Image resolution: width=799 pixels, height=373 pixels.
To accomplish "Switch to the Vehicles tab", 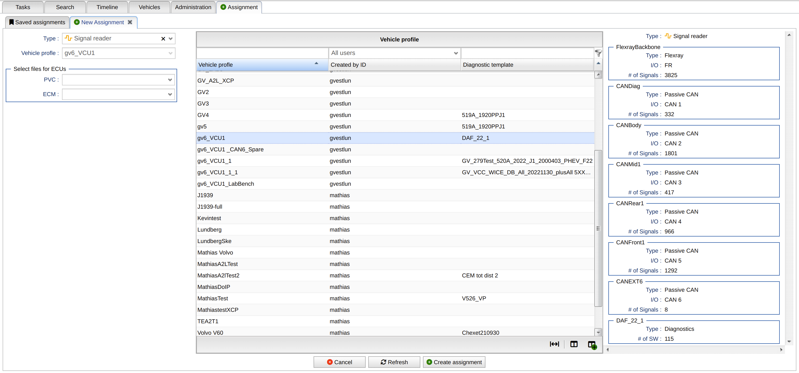I will click(x=149, y=7).
